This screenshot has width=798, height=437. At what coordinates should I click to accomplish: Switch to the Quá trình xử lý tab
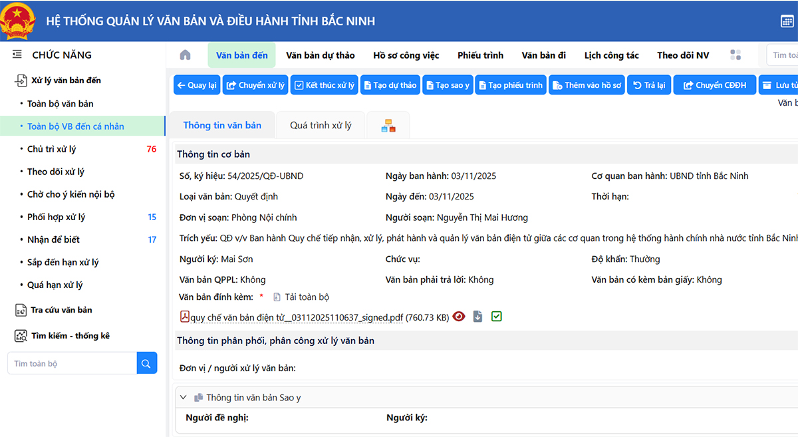click(321, 125)
